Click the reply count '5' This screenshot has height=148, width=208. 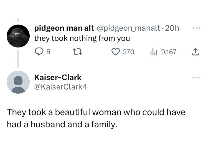pyautogui.click(x=48, y=52)
